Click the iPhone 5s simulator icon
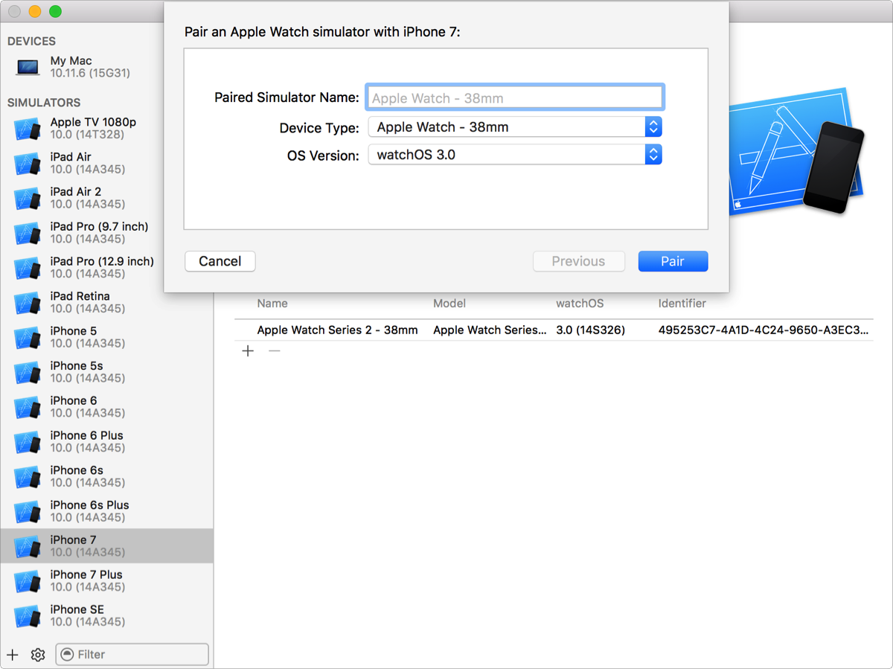Image resolution: width=893 pixels, height=669 pixels. [27, 373]
